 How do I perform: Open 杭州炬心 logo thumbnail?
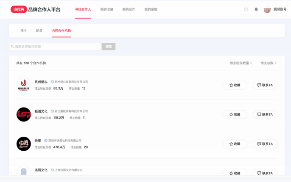click(x=24, y=85)
